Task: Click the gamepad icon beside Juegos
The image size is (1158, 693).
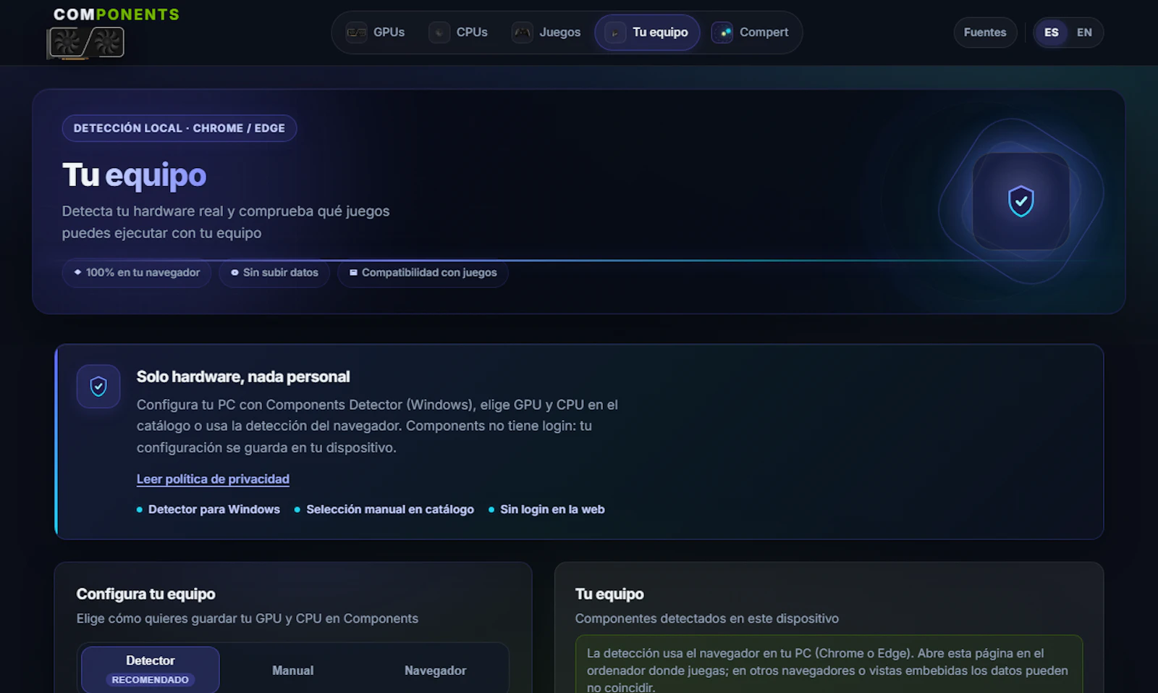Action: click(523, 33)
